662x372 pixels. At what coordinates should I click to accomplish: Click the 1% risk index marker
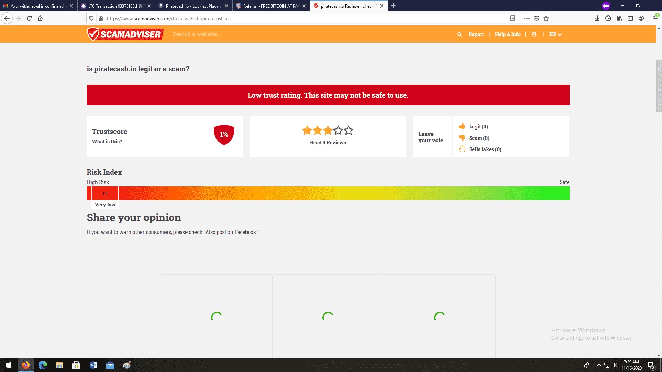click(105, 193)
